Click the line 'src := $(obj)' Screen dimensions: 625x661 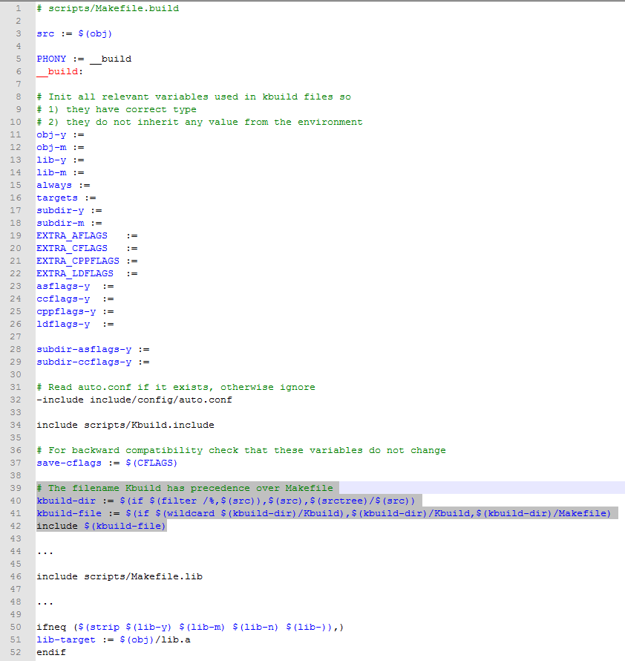tap(74, 33)
